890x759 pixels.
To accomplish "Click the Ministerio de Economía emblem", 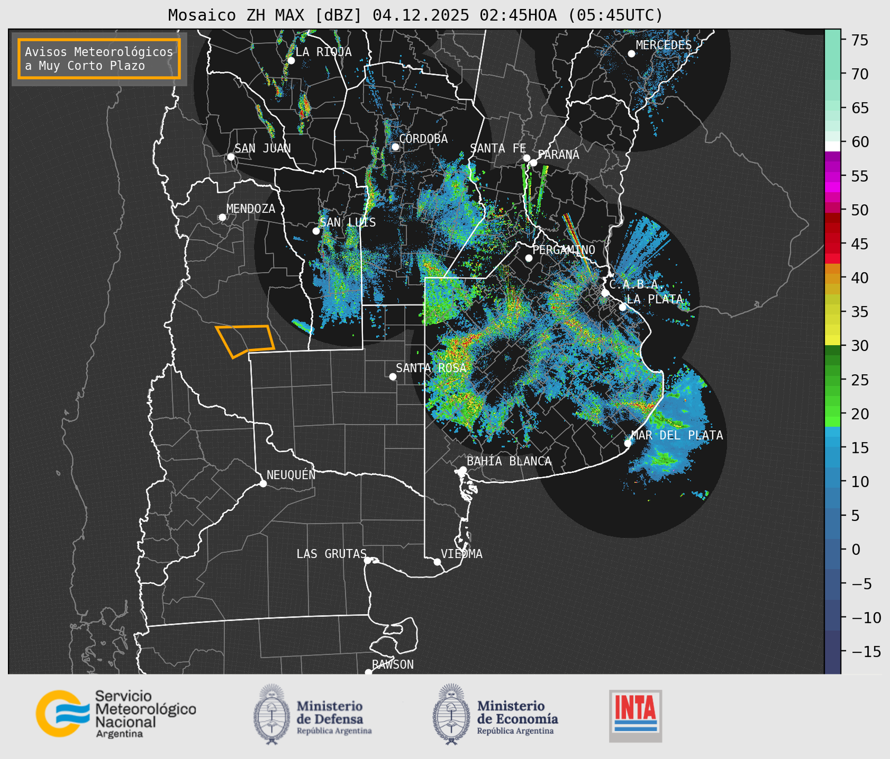I will (x=451, y=714).
